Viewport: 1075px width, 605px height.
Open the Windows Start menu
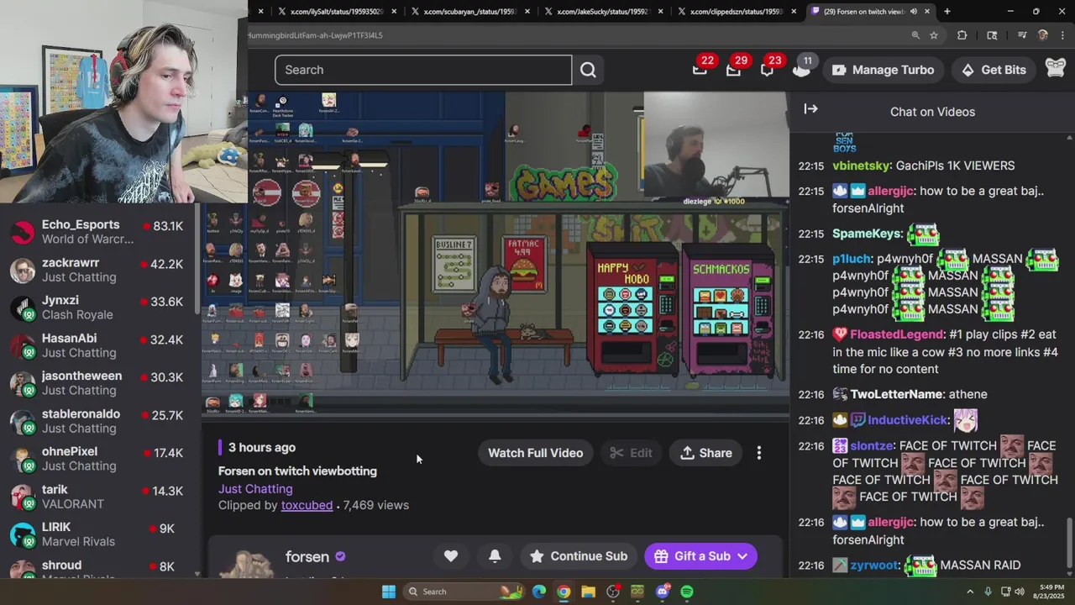pos(389,592)
